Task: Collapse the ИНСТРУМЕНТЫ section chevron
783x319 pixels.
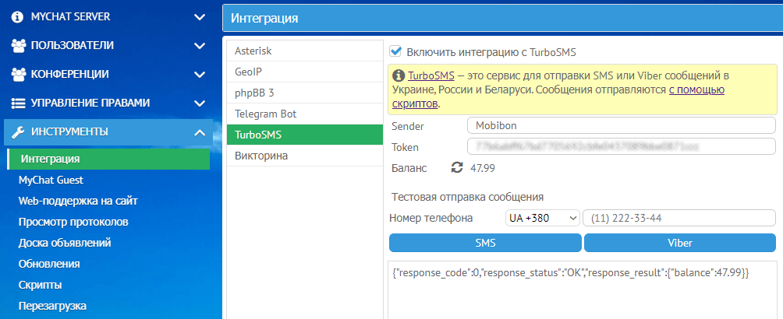Action: pyautogui.click(x=200, y=131)
